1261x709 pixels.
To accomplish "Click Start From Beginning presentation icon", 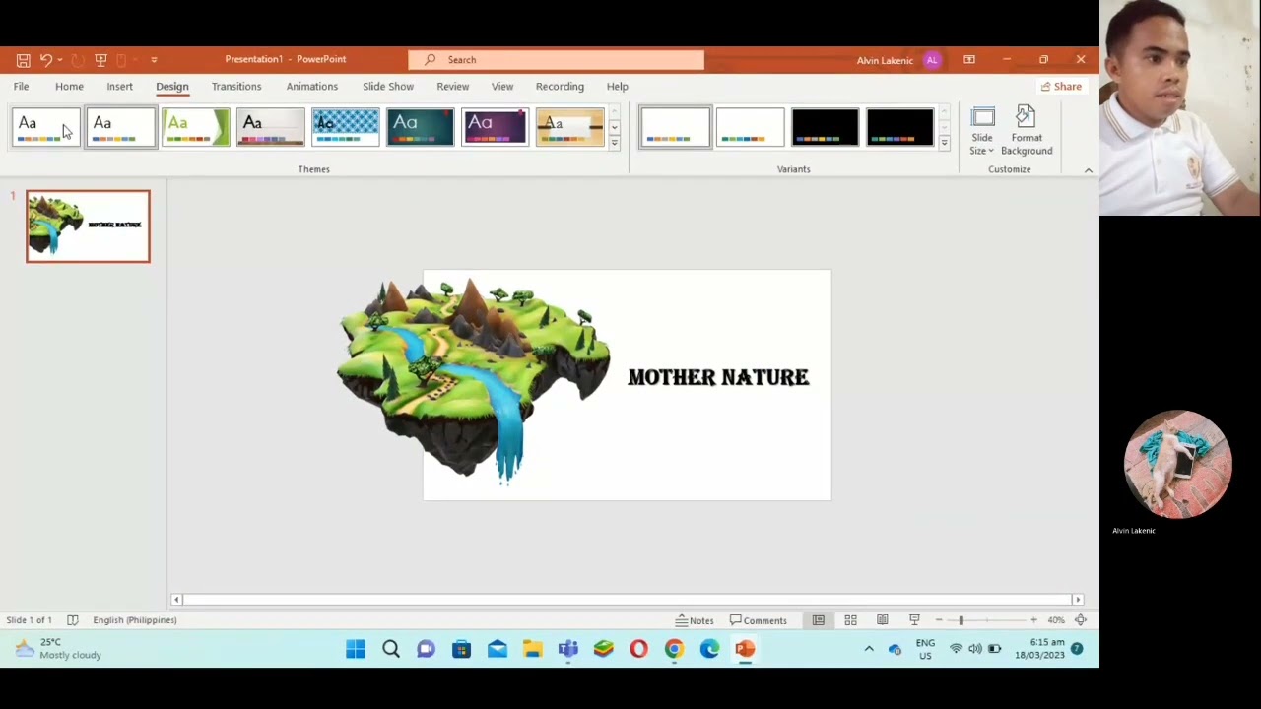I will click(100, 60).
